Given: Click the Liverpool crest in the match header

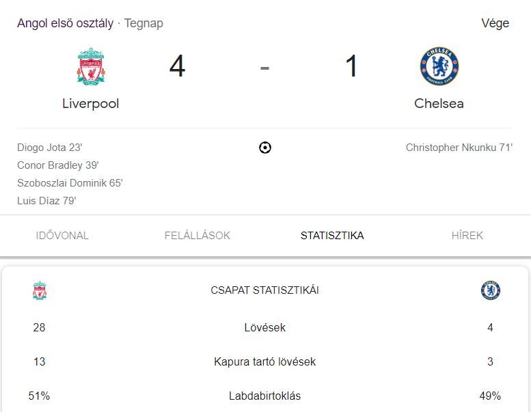Looking at the screenshot, I should tap(90, 66).
